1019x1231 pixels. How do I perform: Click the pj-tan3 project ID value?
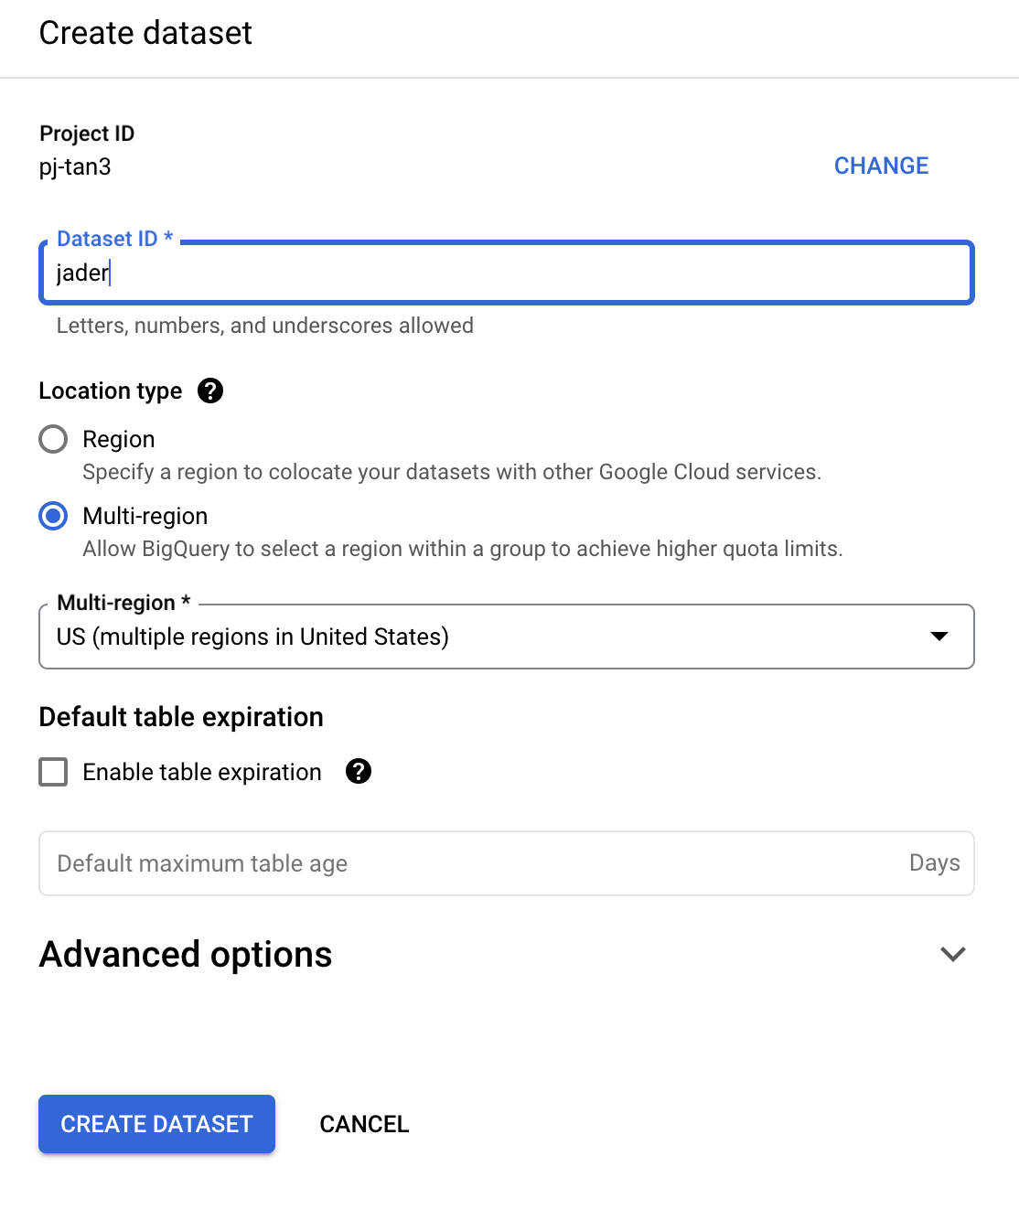click(x=75, y=166)
